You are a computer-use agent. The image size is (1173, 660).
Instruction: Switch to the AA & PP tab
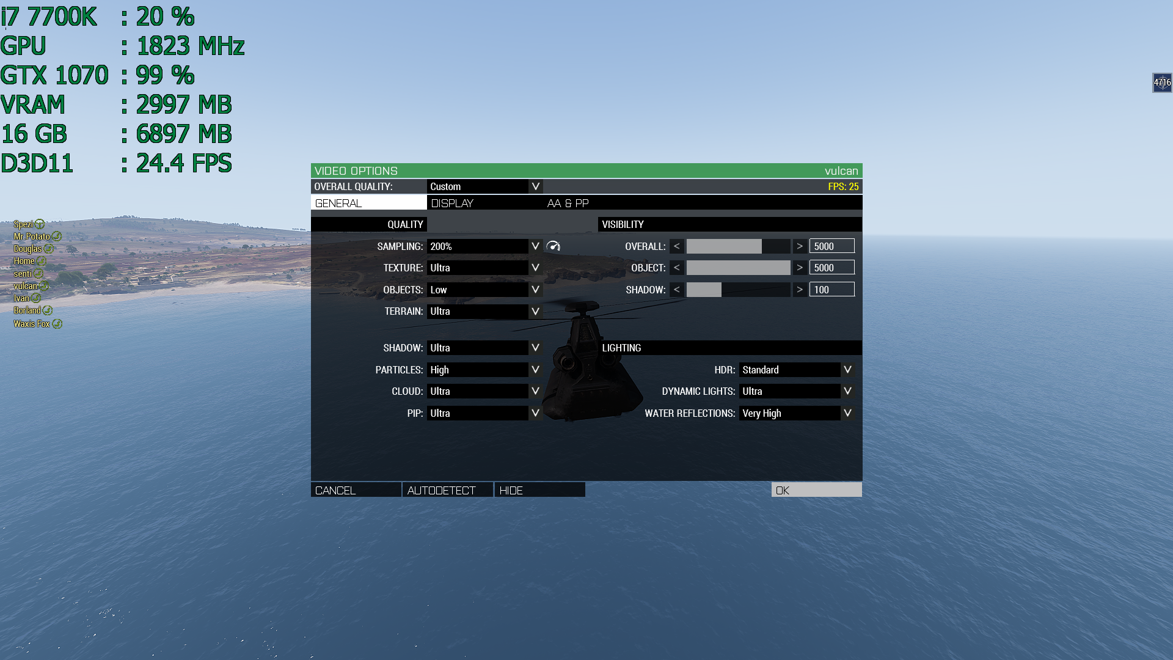(x=568, y=204)
